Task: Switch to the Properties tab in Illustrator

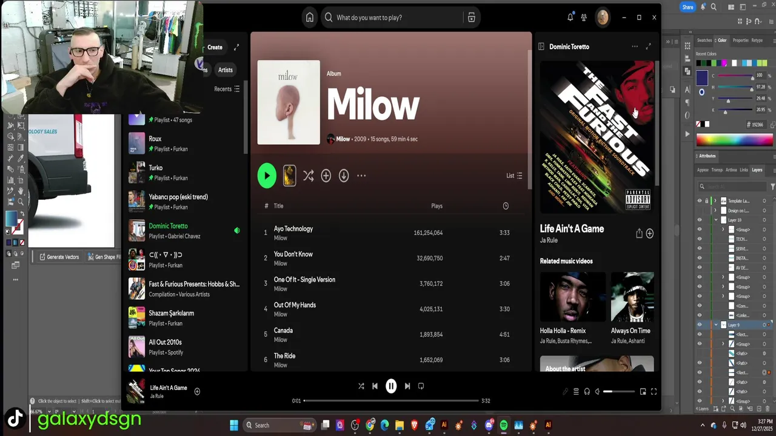Action: [741, 41]
